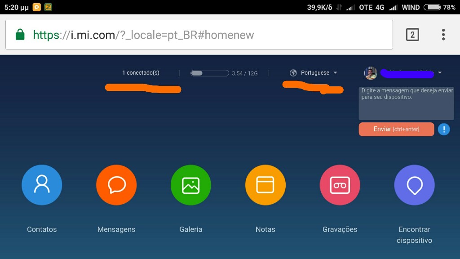460x259 pixels.
Task: Tap the 5:20 clock in status bar
Action: tap(17, 7)
